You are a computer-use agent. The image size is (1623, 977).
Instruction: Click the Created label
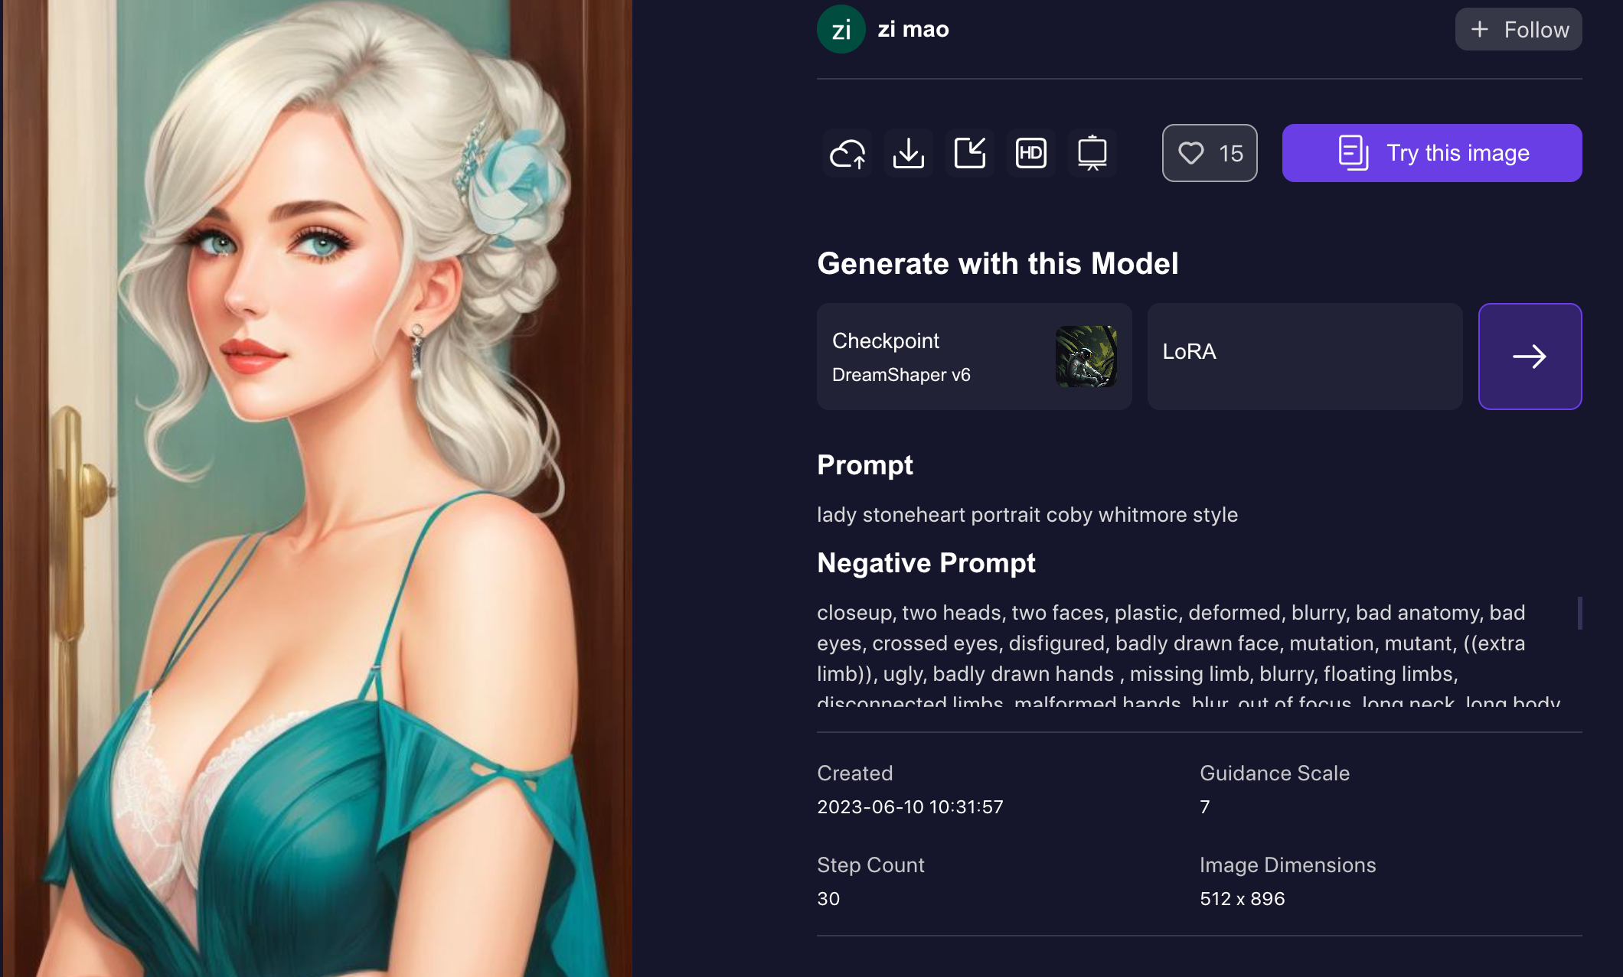[x=855, y=773]
